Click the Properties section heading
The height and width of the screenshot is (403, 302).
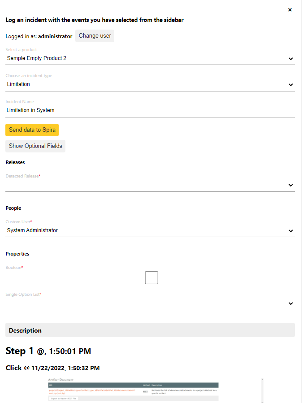click(17, 254)
